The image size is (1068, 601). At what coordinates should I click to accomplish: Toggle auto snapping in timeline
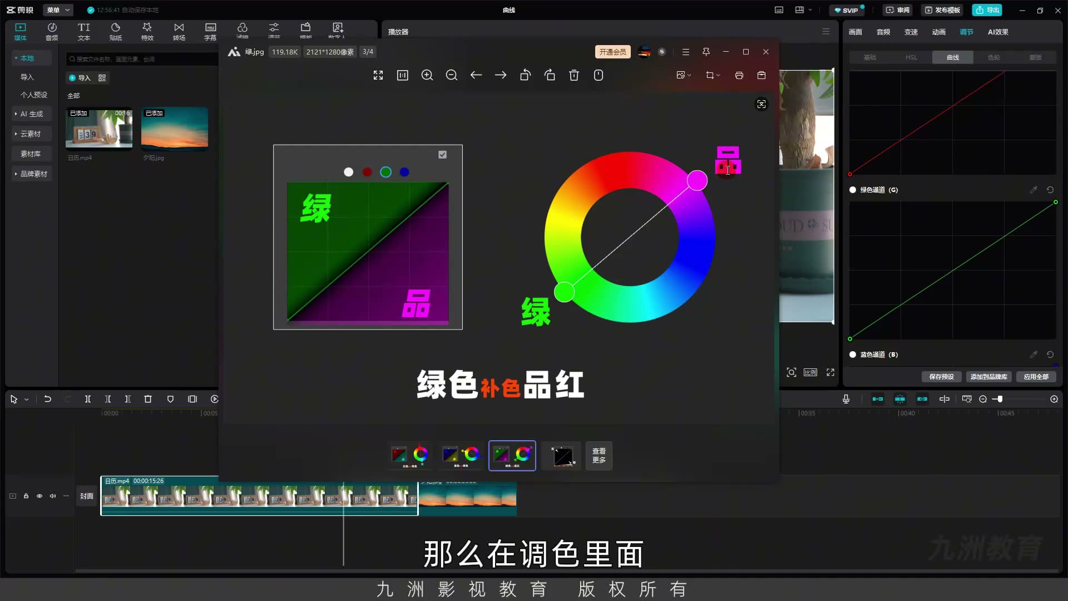pos(900,399)
